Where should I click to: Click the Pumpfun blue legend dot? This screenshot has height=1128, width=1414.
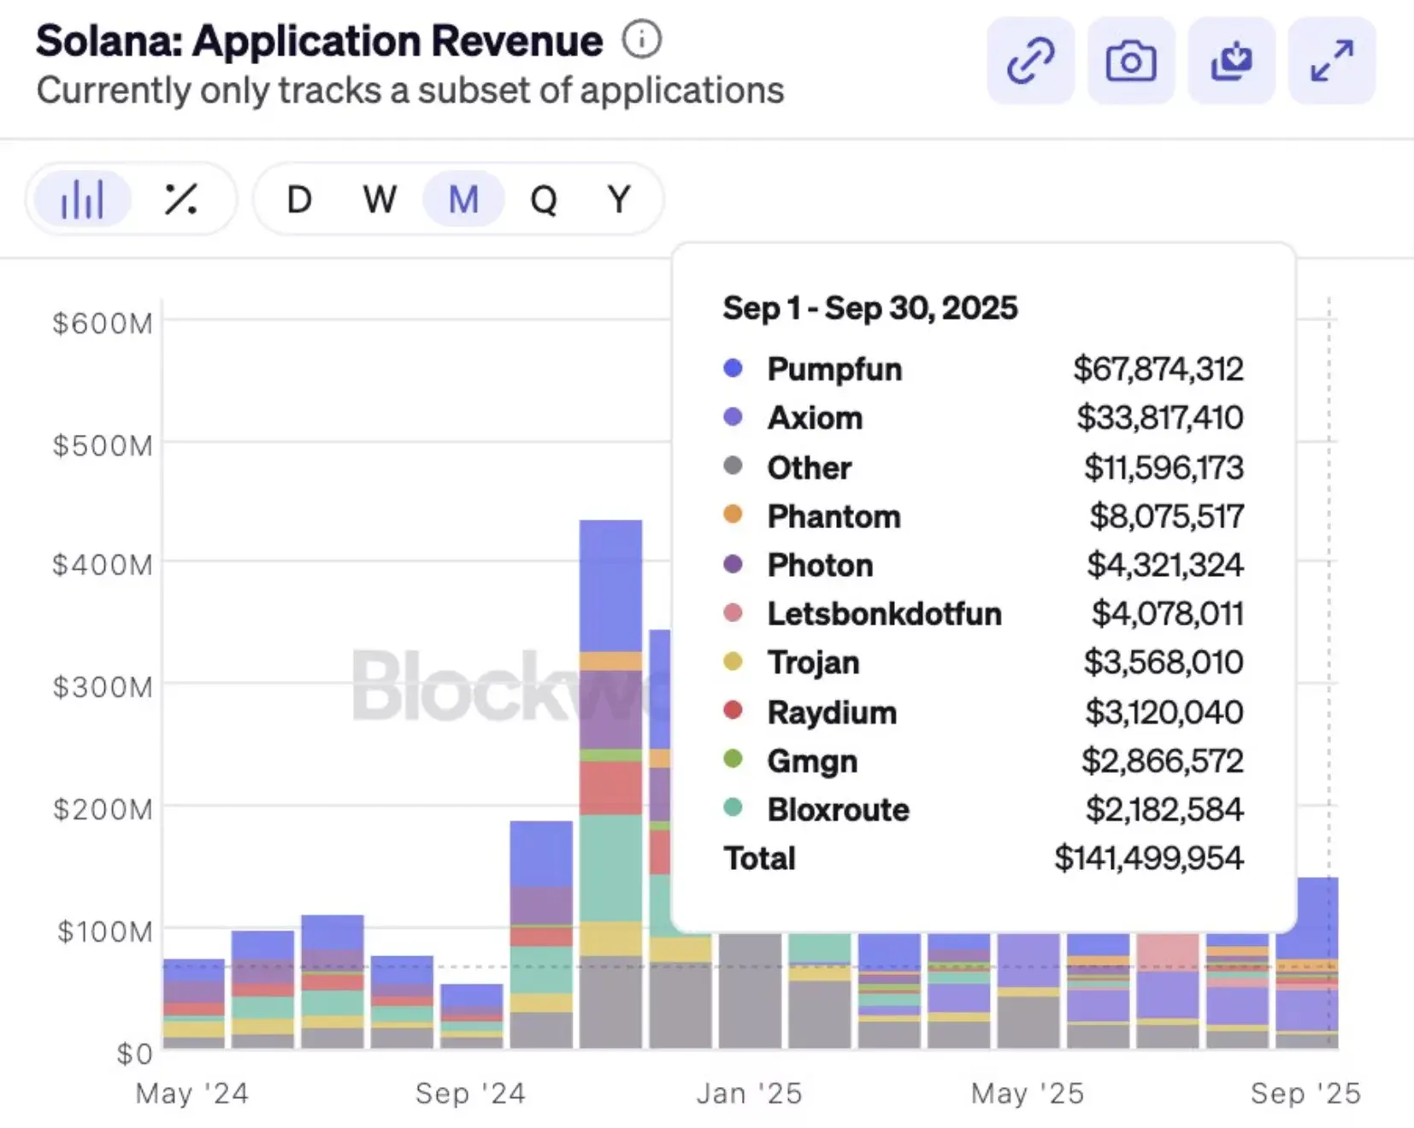coord(733,368)
